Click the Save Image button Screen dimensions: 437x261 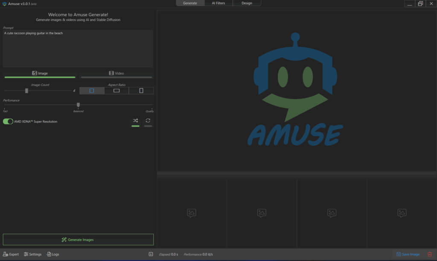(x=408, y=254)
